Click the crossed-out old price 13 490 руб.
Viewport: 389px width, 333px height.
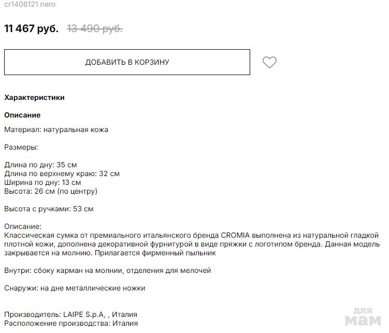point(95,28)
